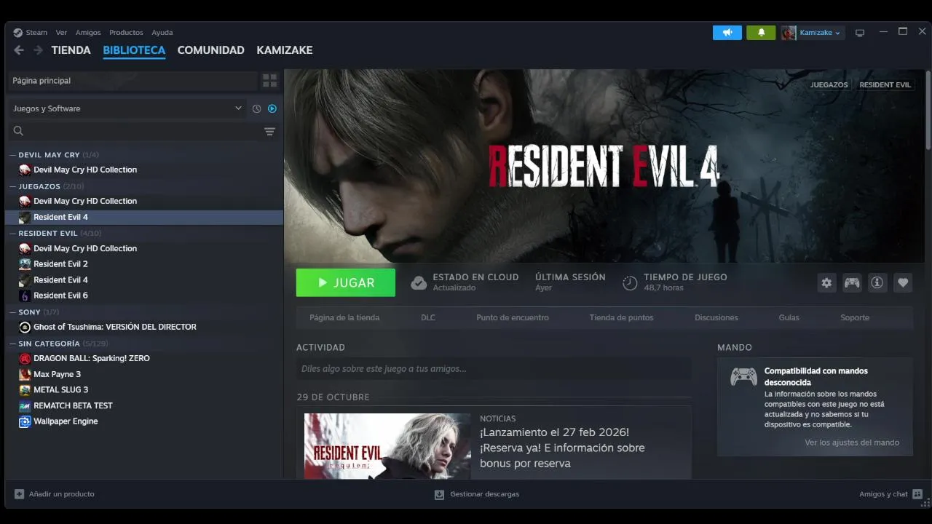Open the Ayuda menu
Image resolution: width=932 pixels, height=524 pixels.
162,33
